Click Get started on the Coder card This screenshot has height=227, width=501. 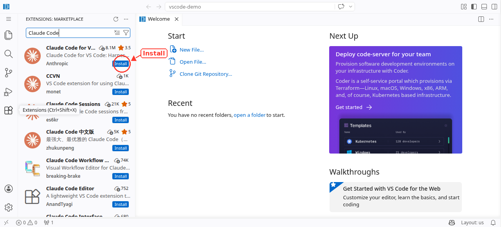tap(354, 107)
